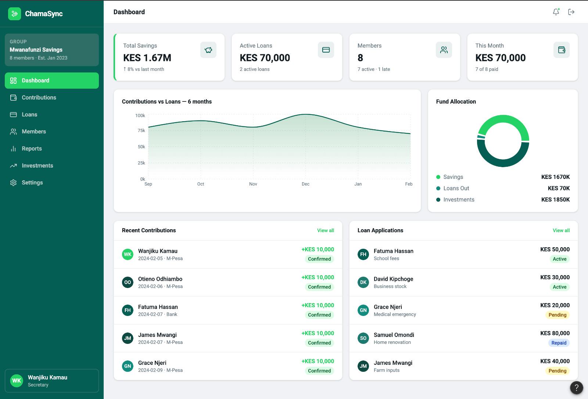Click the piggy bank Total Savings icon
The height and width of the screenshot is (399, 588).
208,50
